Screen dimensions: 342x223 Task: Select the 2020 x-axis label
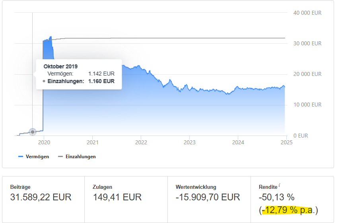pyautogui.click(x=44, y=142)
